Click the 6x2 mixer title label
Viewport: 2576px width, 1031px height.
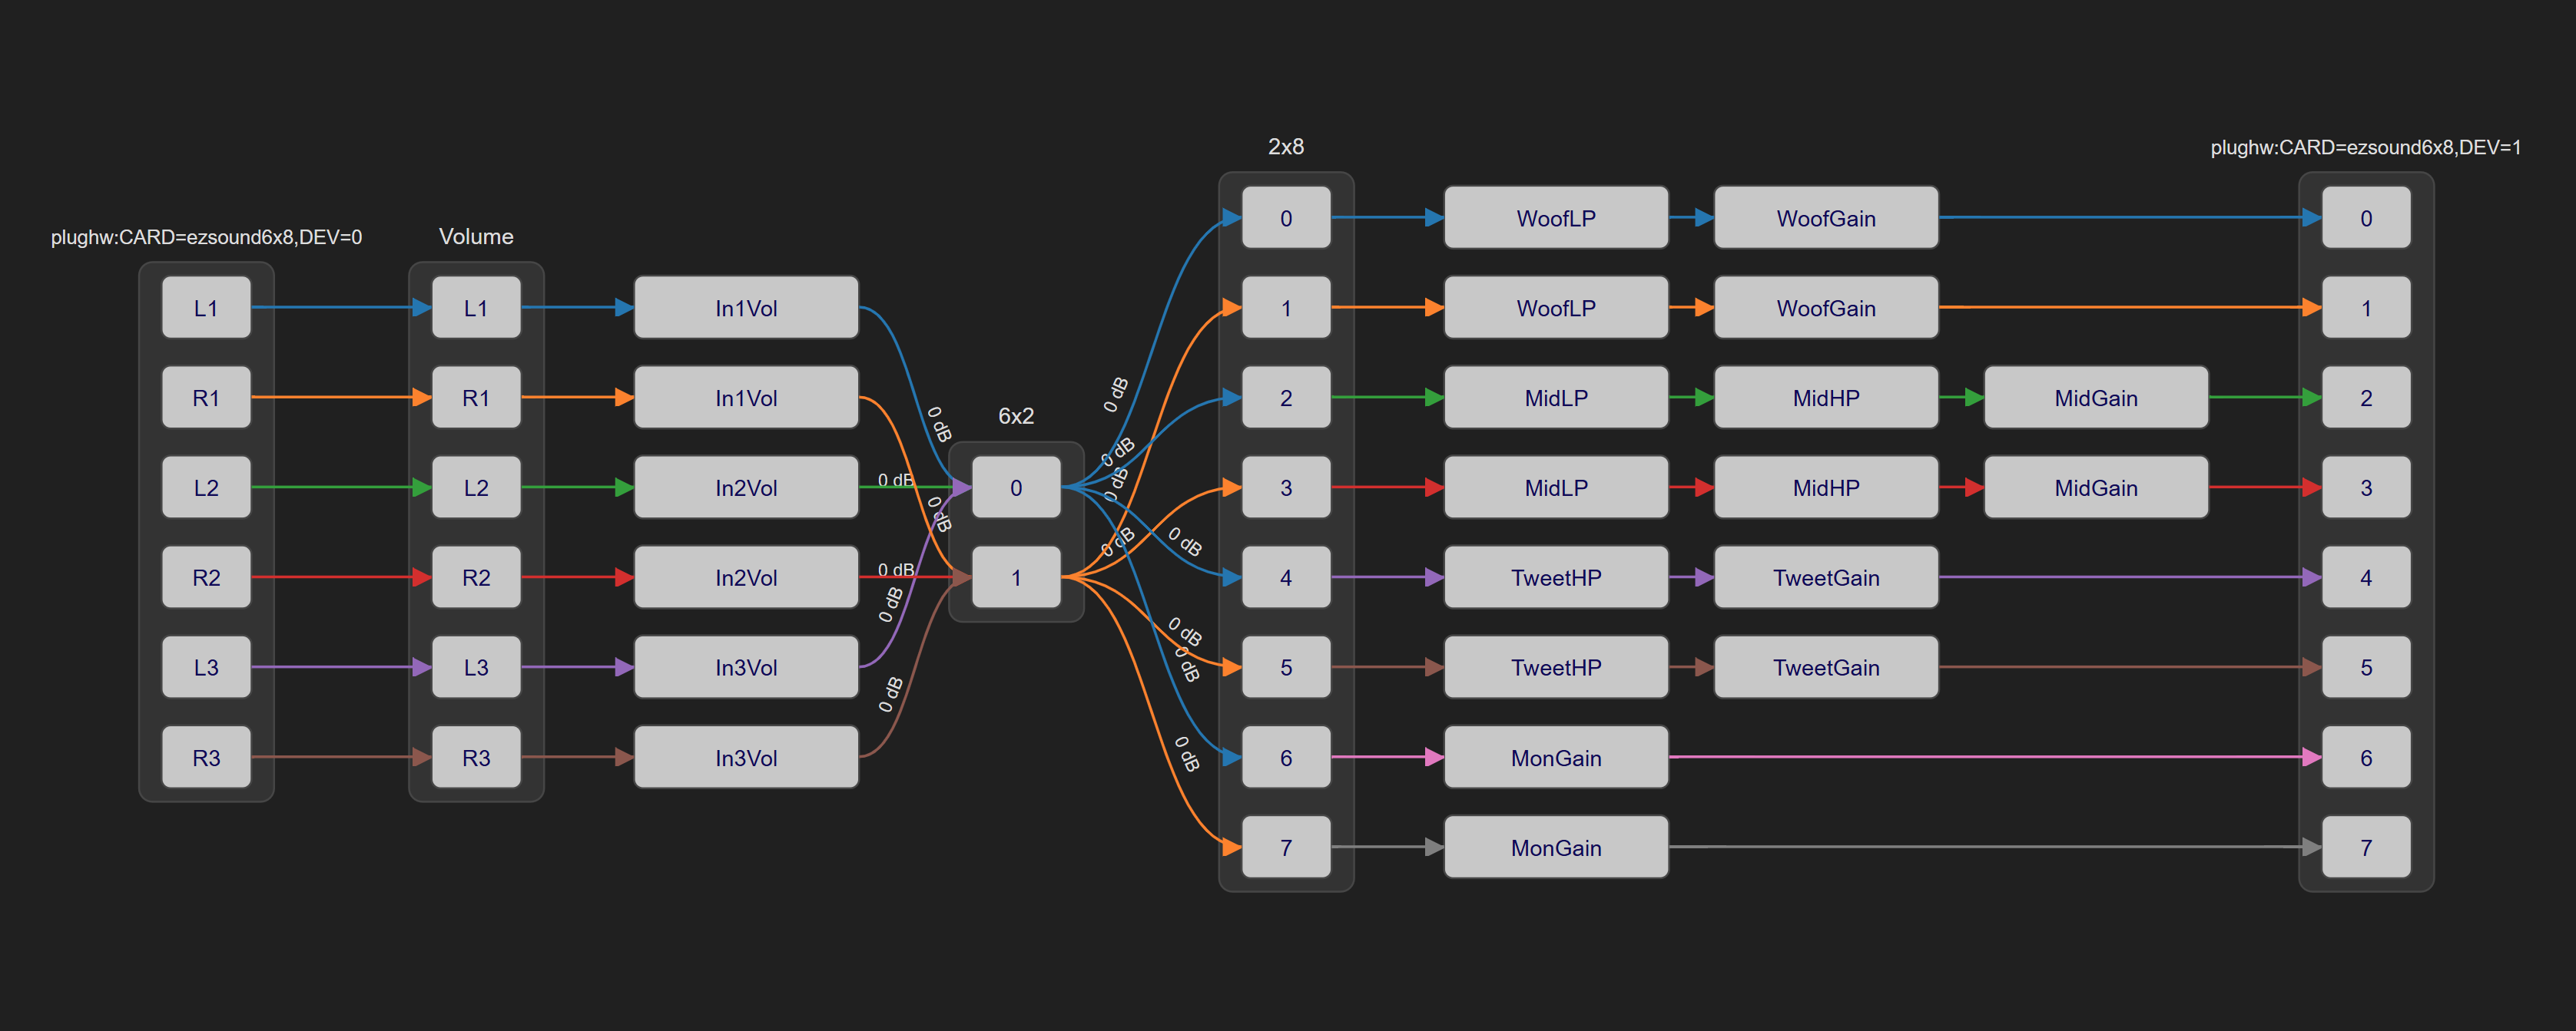pos(1015,415)
